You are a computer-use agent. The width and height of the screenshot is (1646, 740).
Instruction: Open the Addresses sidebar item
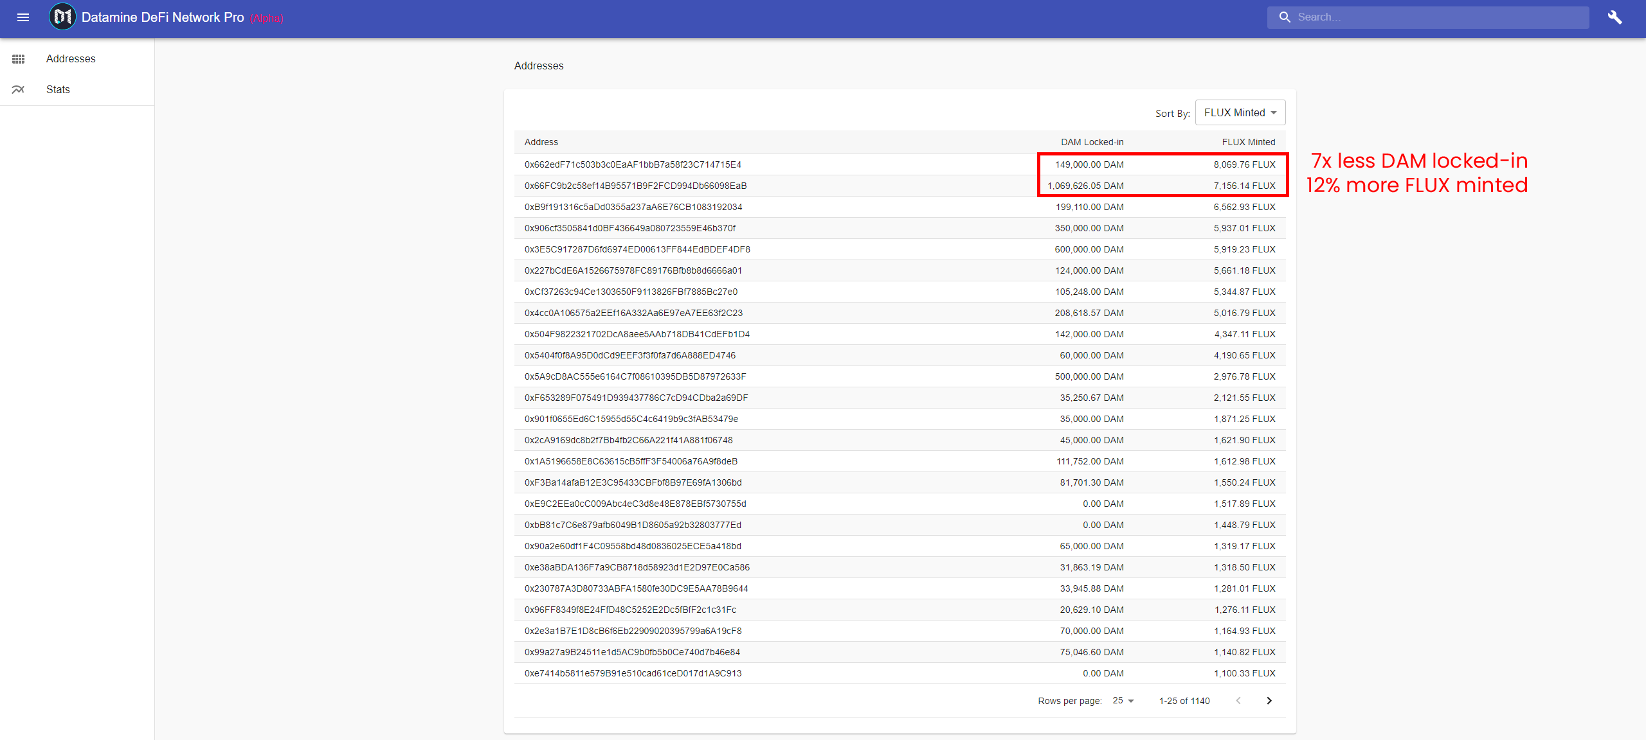(77, 58)
